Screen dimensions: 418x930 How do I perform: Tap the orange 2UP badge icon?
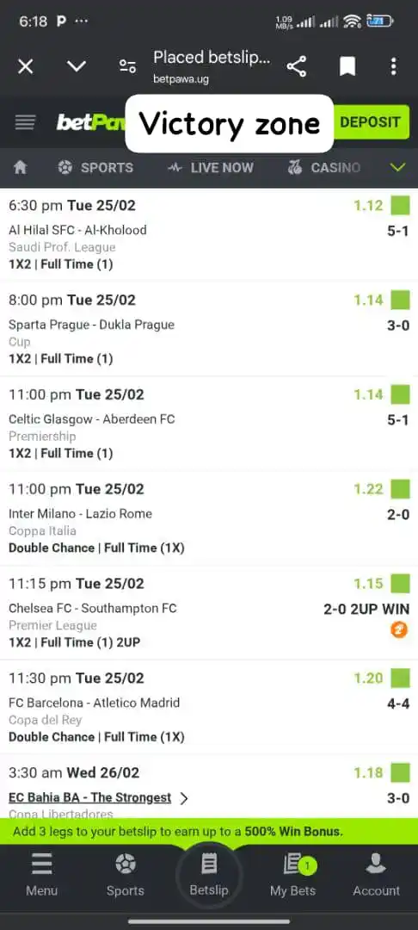(x=400, y=629)
